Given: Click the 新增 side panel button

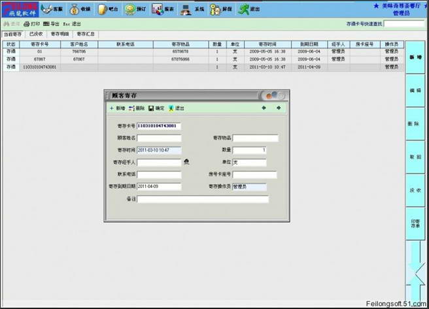Looking at the screenshot, I should (415, 57).
